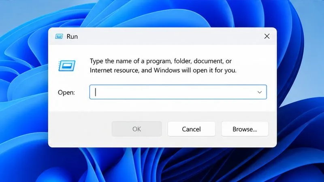Click the 'Open:' label
324x182 pixels.
point(66,92)
